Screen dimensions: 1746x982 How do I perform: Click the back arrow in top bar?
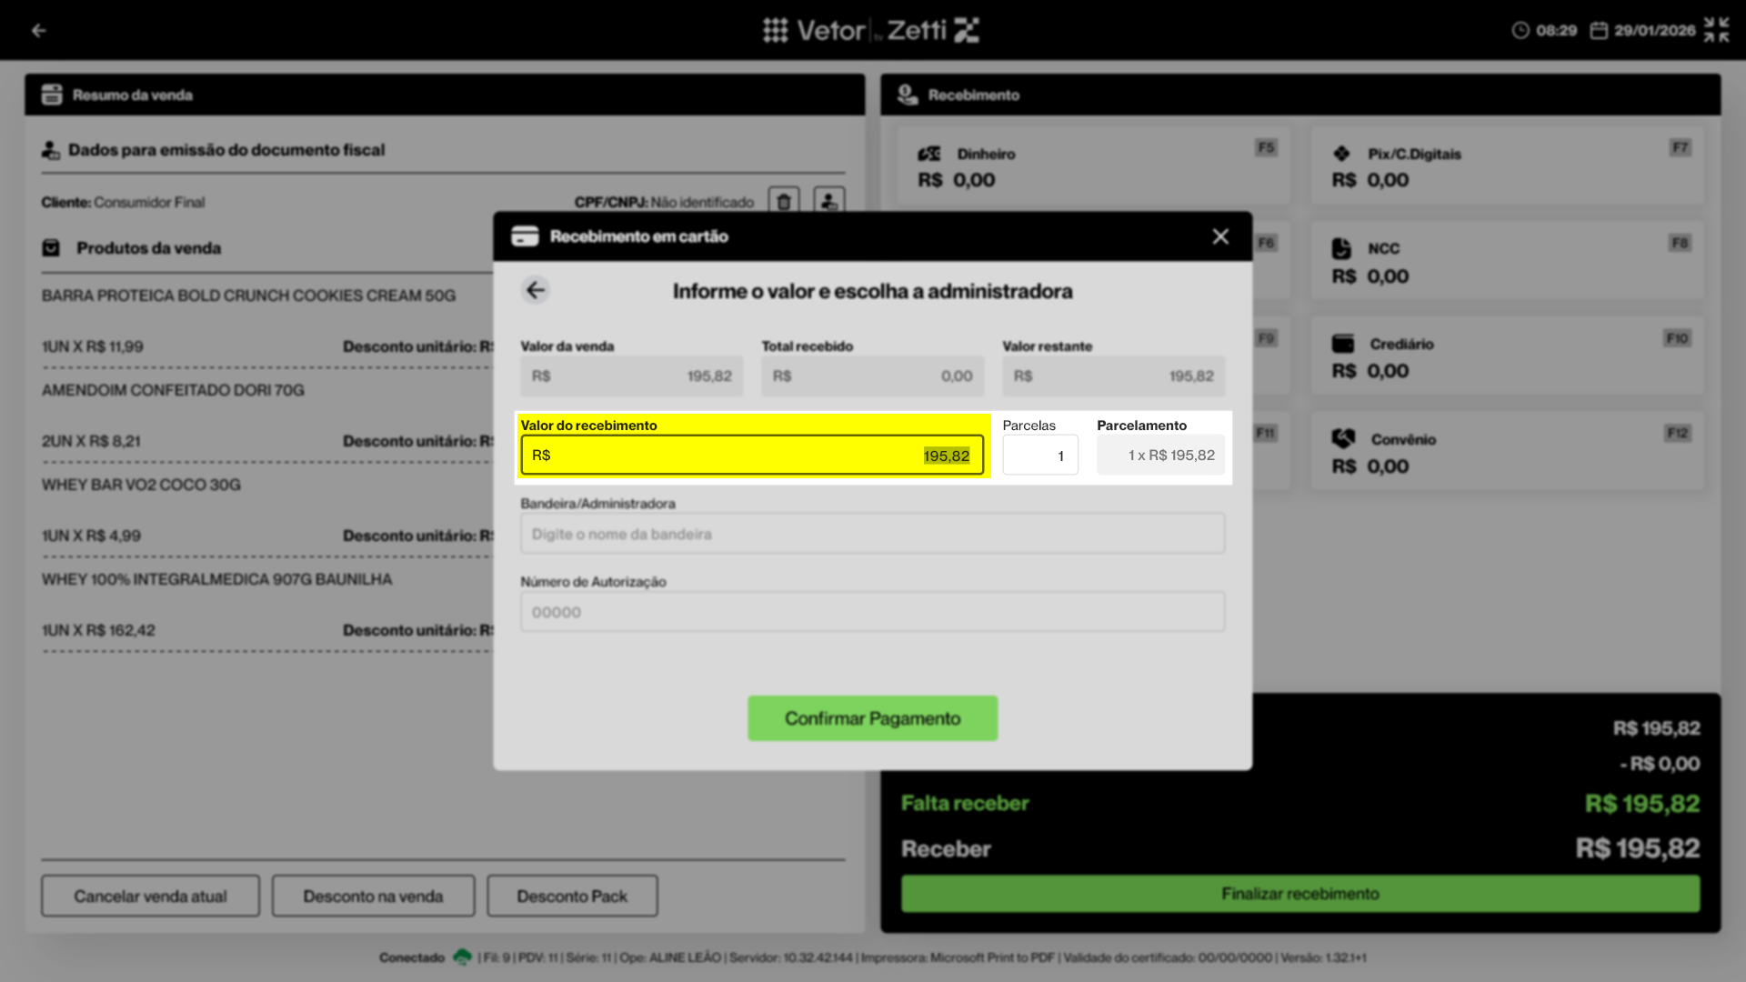(38, 30)
